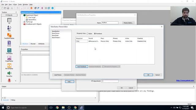196x110 pixels.
Task: Click the blue info About icon
Action: point(52,8)
